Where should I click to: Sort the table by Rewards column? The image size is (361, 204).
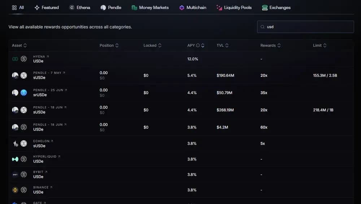270,45
